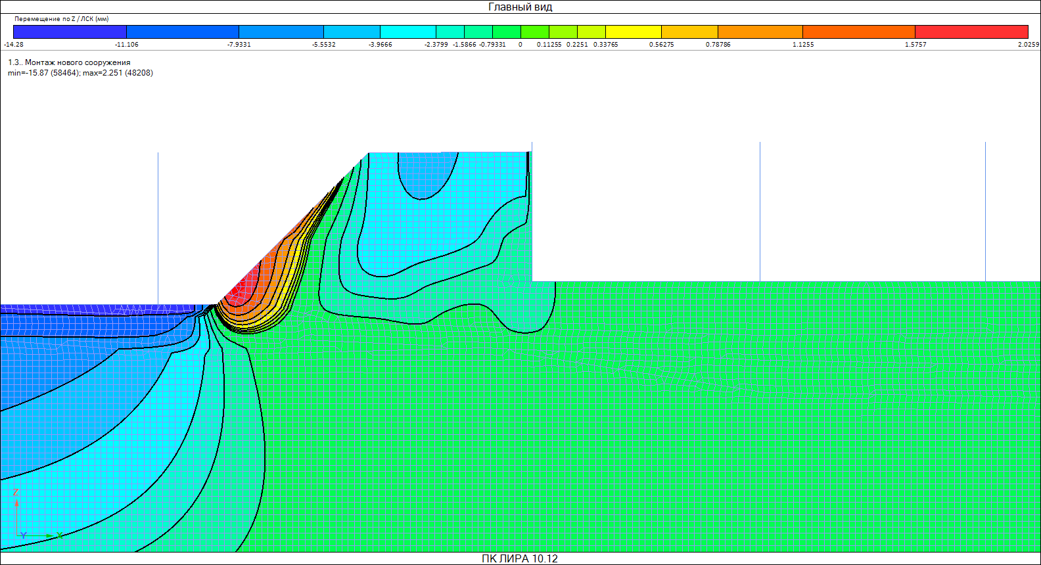1041x565 pixels.
Task: Select the darkest blue legend swatch starting at -14.28
Action: click(70, 32)
